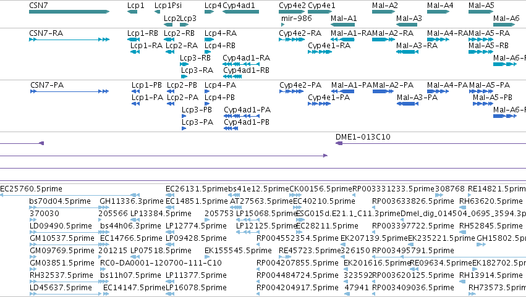Click the Lcp3-RB transcript label
Screen dimensions: 526x297
[x=195, y=58]
